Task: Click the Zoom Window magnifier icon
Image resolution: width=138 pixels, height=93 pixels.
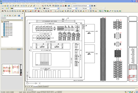Action: pos(48,6)
